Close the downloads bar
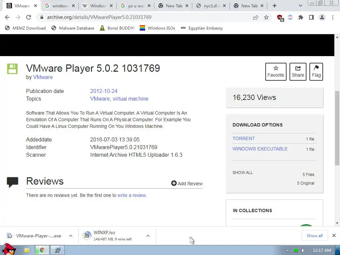The image size is (340, 255). (x=334, y=235)
